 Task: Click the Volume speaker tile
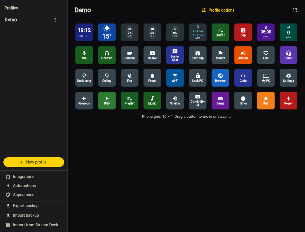(x=175, y=100)
